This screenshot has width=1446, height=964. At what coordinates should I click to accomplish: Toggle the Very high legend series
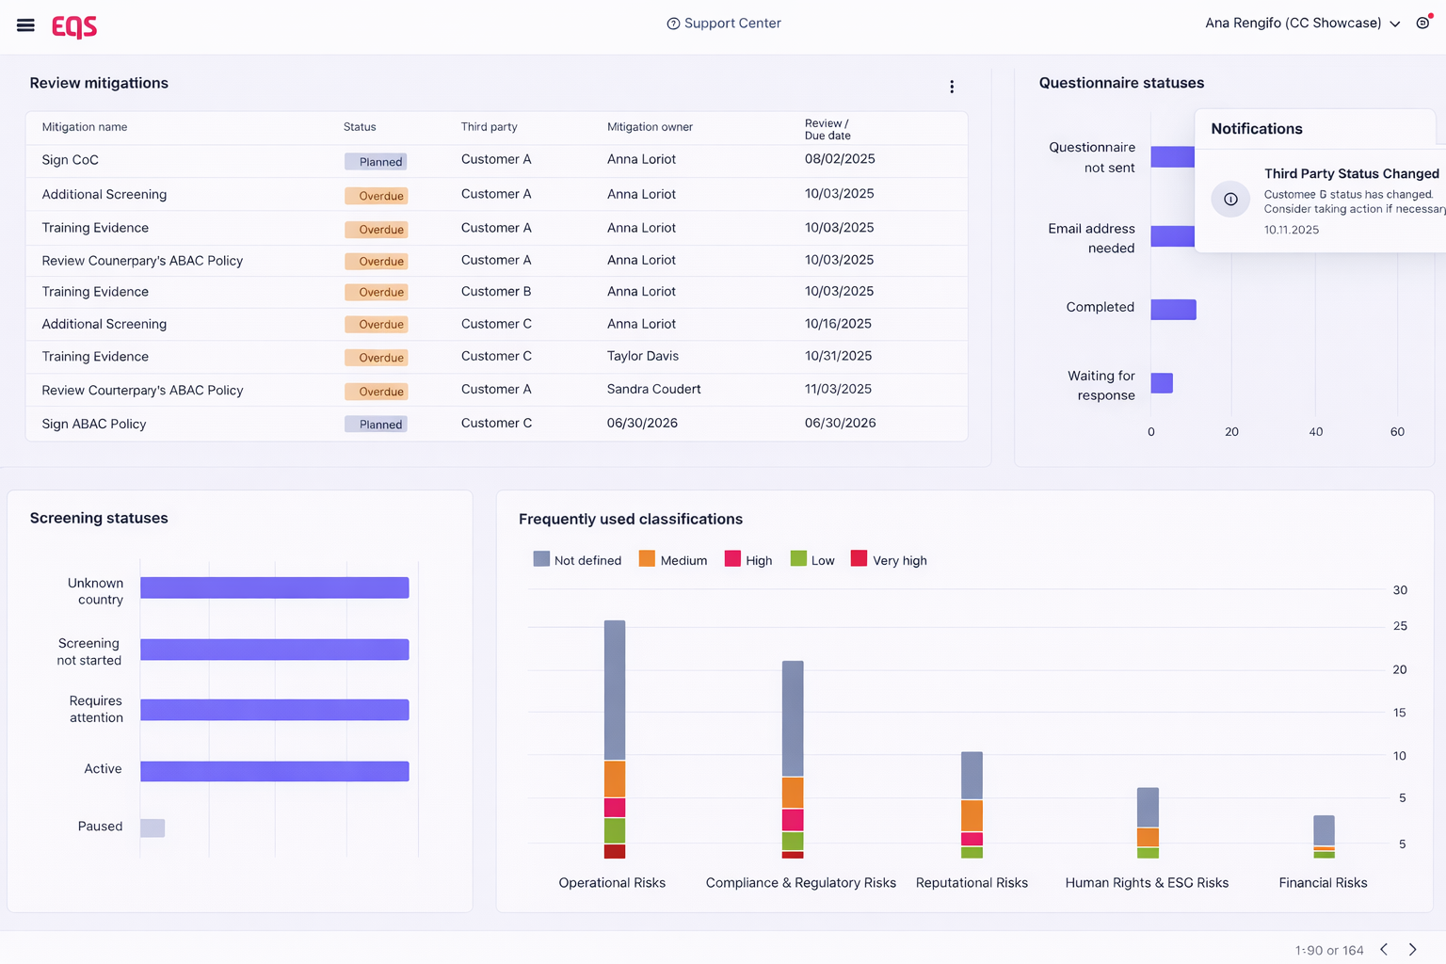point(890,560)
